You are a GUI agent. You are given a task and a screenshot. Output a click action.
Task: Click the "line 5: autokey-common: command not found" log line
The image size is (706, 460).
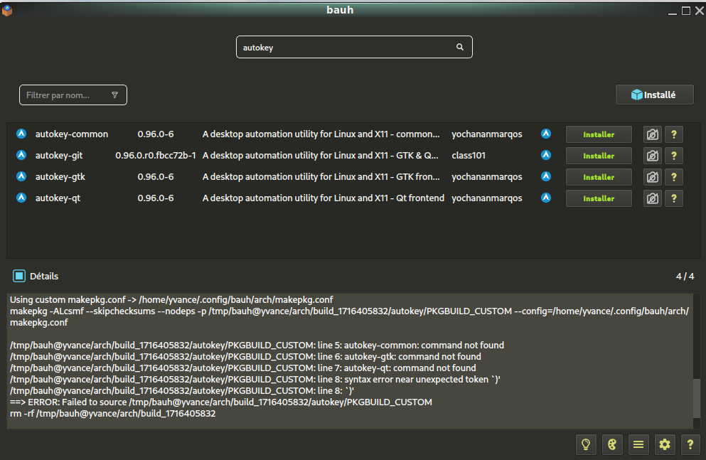point(257,346)
